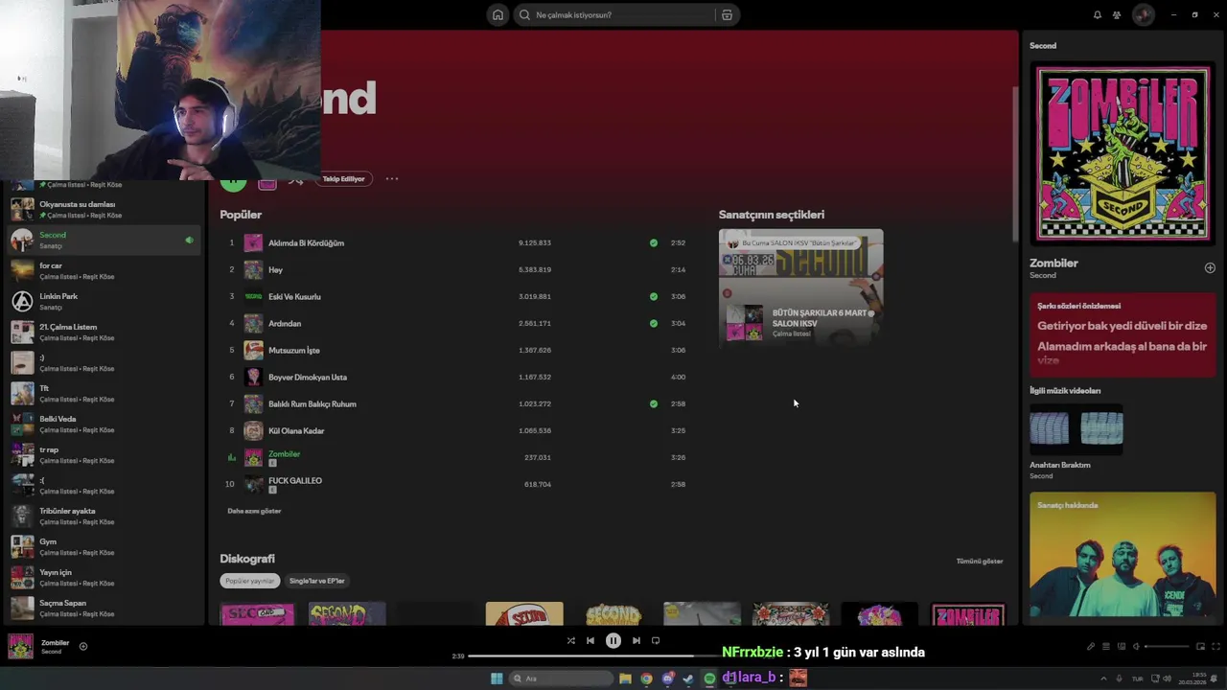Open the notifications bell
Image resolution: width=1227 pixels, height=690 pixels.
point(1097,14)
